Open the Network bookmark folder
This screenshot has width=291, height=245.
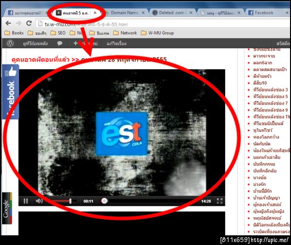tap(125, 33)
